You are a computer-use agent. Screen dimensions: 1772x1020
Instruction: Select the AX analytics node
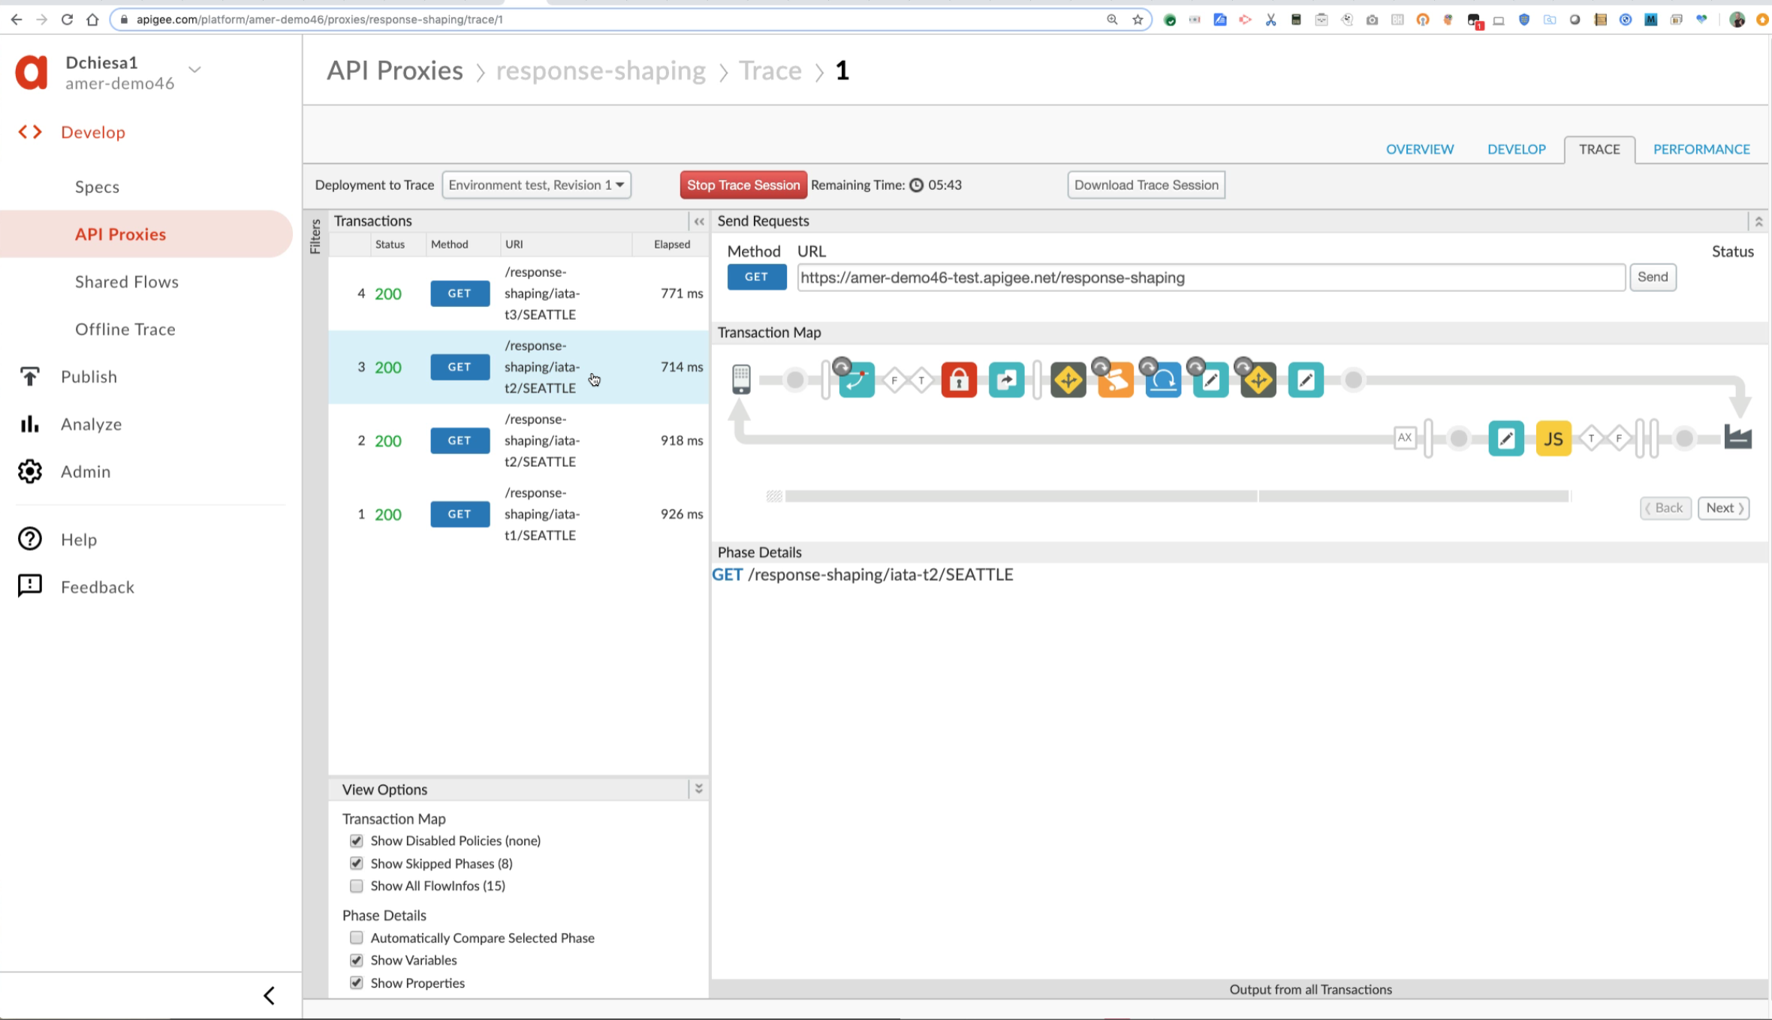(1405, 438)
